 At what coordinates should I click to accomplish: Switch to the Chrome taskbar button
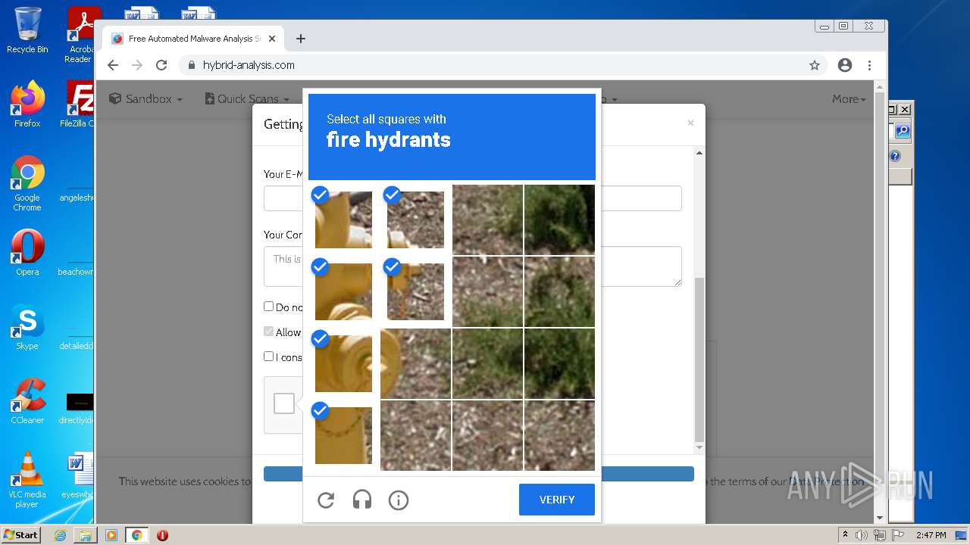click(x=137, y=535)
